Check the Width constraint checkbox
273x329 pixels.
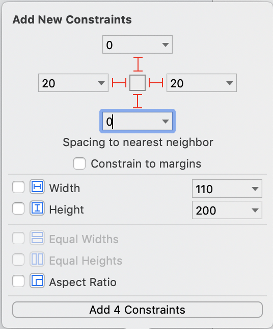[18, 187]
